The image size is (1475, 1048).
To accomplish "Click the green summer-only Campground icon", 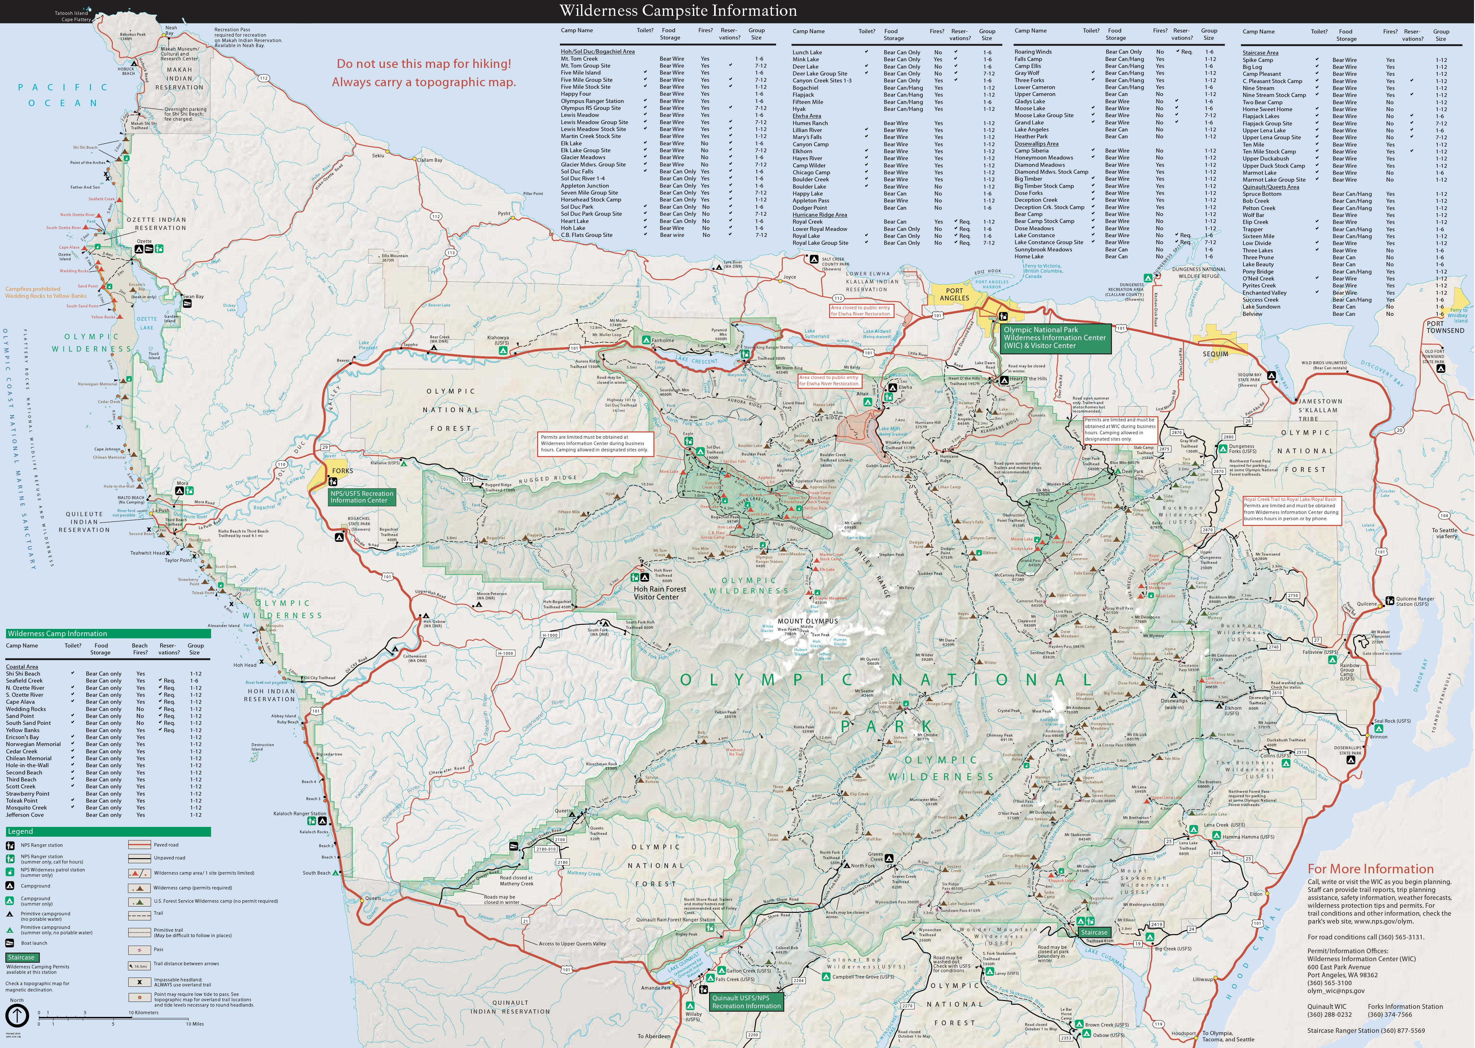I will pos(10,901).
